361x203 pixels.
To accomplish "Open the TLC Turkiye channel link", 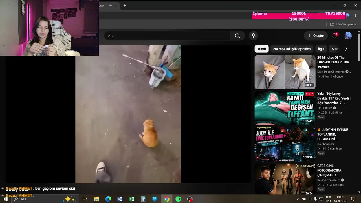I will (x=325, y=108).
